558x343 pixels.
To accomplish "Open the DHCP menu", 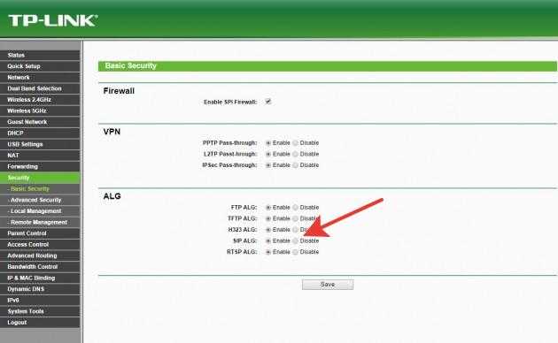I will click(x=40, y=133).
